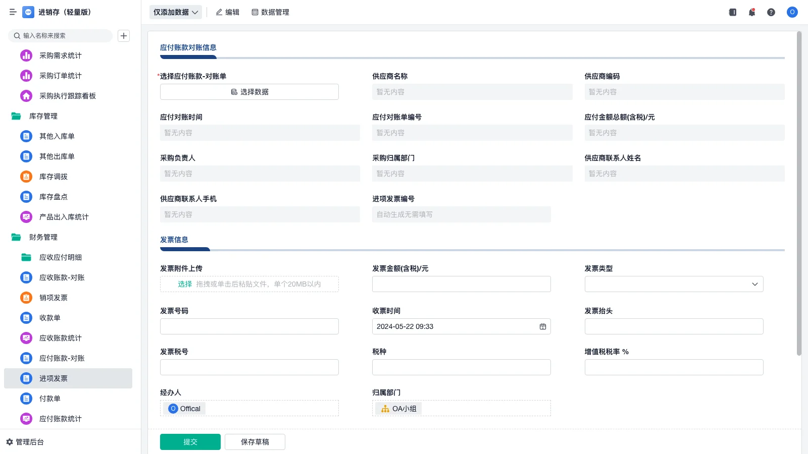Open 数据管理 in the top toolbar
808x454 pixels.
tap(271, 12)
